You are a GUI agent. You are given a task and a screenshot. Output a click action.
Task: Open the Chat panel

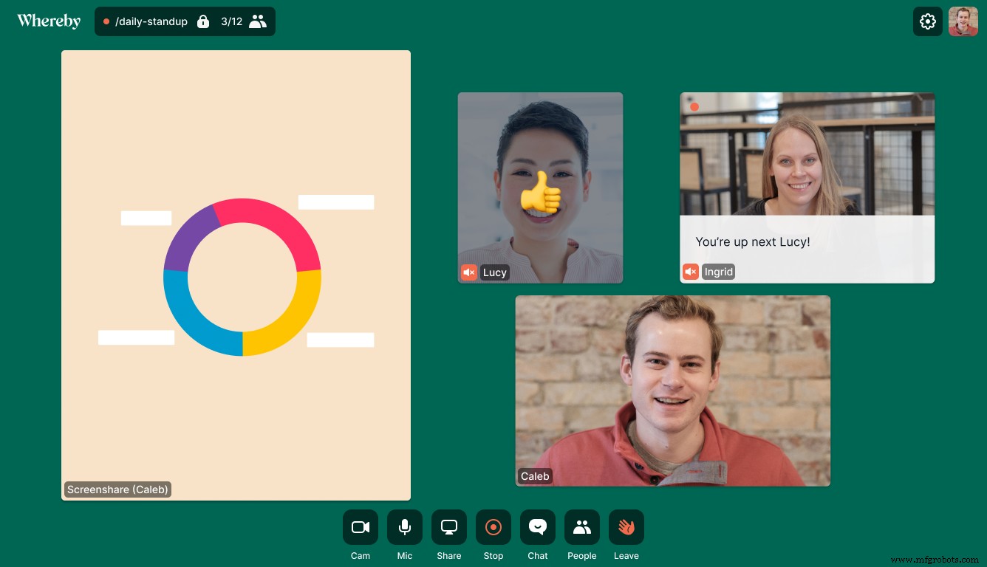click(537, 526)
